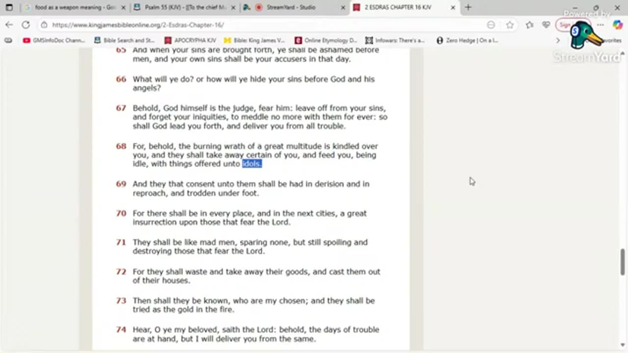Image resolution: width=628 pixels, height=353 pixels.
Task: Click text 'What will ye do?'
Action: (163, 79)
